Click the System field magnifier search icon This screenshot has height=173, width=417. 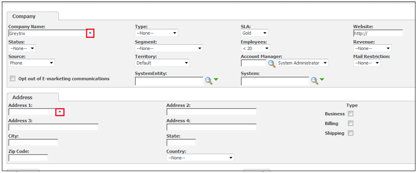(315, 81)
